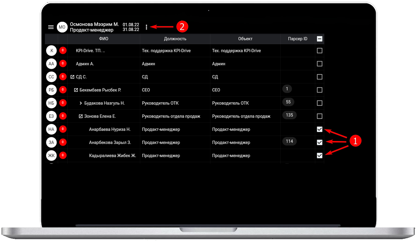This screenshot has width=416, height=241.
Task: Sort by the ФИО column header
Action: pyautogui.click(x=103, y=39)
